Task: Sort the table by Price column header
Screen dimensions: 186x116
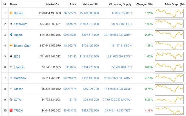Action: click(x=72, y=5)
